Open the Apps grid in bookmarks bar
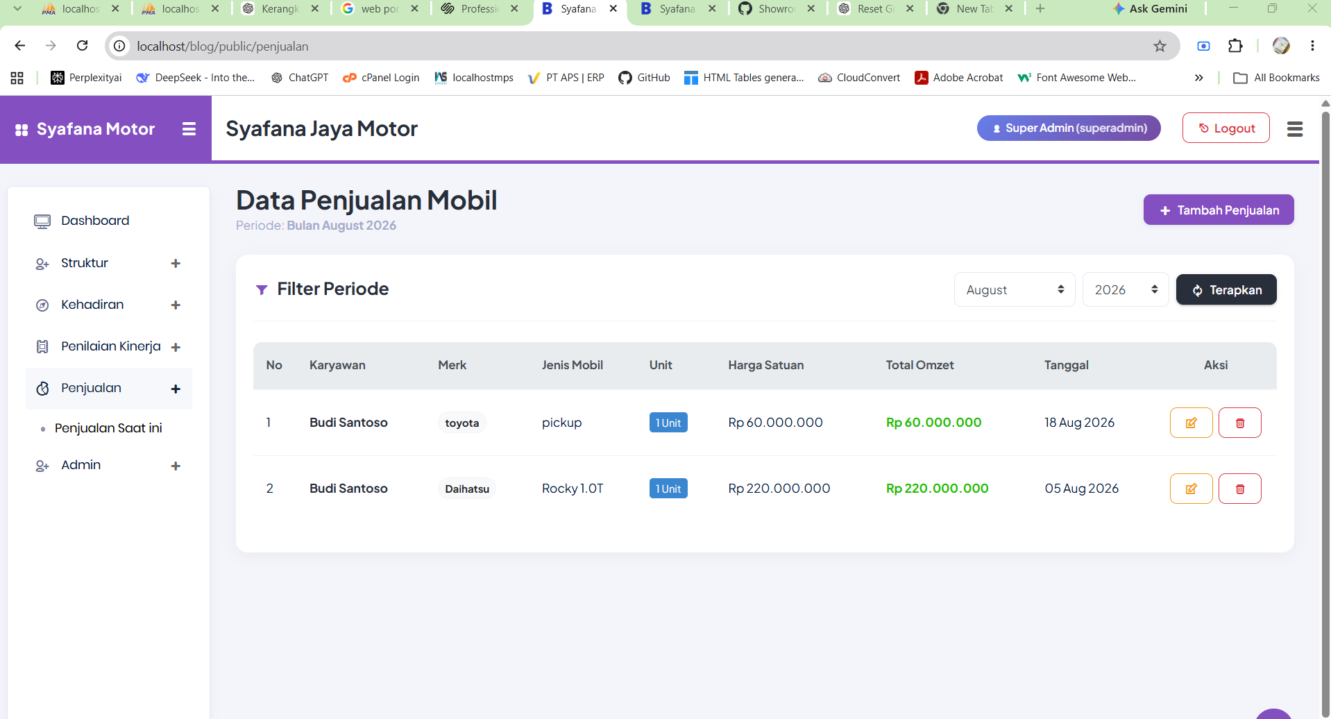 tap(17, 78)
